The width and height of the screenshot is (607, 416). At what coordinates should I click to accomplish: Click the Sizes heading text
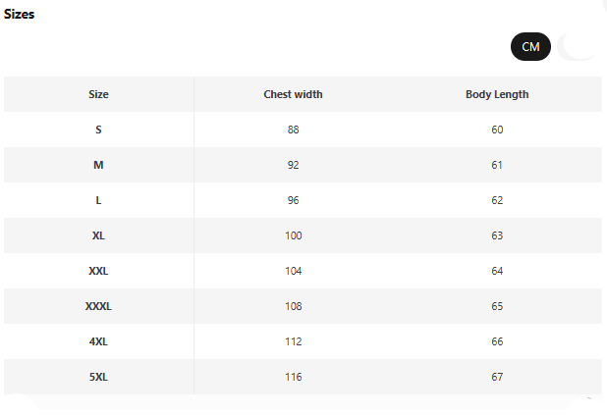19,15
